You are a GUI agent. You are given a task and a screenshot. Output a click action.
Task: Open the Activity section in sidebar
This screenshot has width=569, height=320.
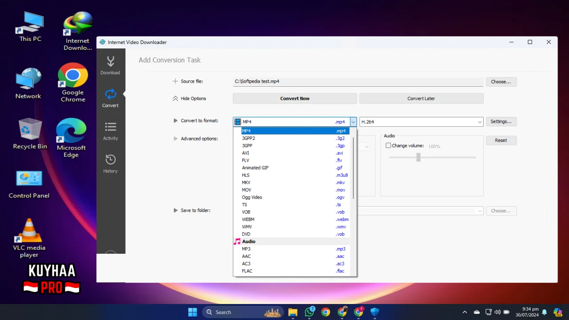tap(110, 131)
